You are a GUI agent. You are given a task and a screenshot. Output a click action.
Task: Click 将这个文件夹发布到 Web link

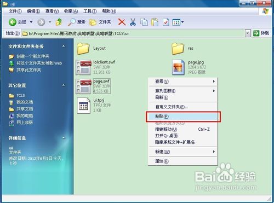click(39, 63)
